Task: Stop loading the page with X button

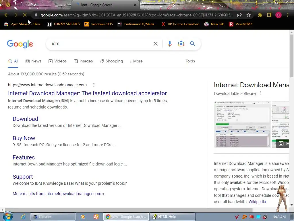Action: pyautogui.click(x=25, y=15)
